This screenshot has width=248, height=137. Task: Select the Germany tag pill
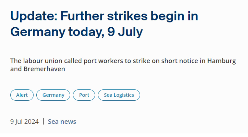coord(53,95)
